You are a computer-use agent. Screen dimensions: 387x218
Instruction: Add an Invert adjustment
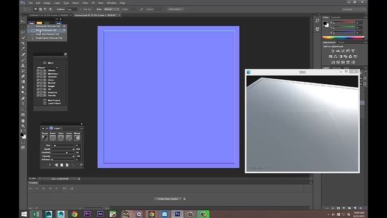pos(333,62)
